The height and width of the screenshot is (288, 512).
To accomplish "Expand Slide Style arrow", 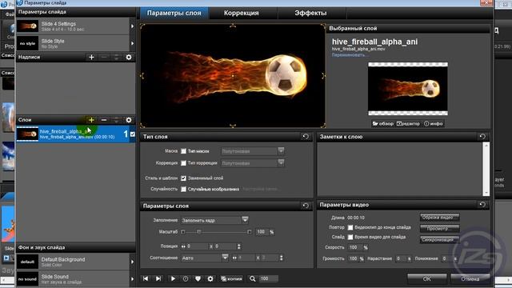I will 132,43.
